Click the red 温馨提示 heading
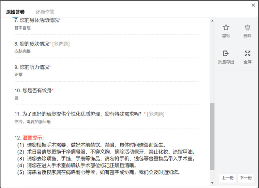 pos(33,138)
